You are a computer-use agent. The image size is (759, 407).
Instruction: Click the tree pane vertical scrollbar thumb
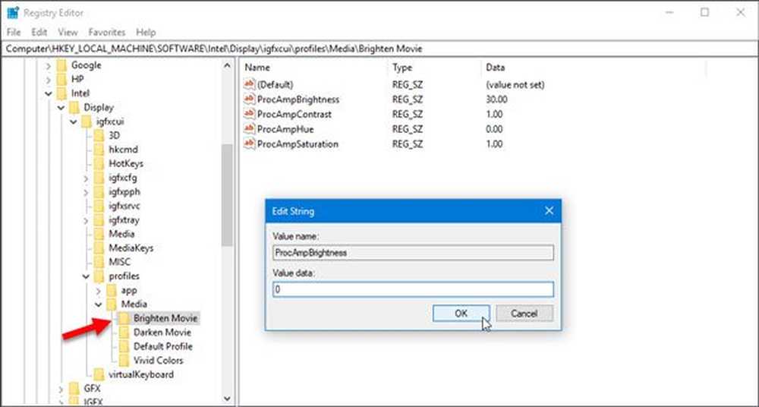point(227,195)
